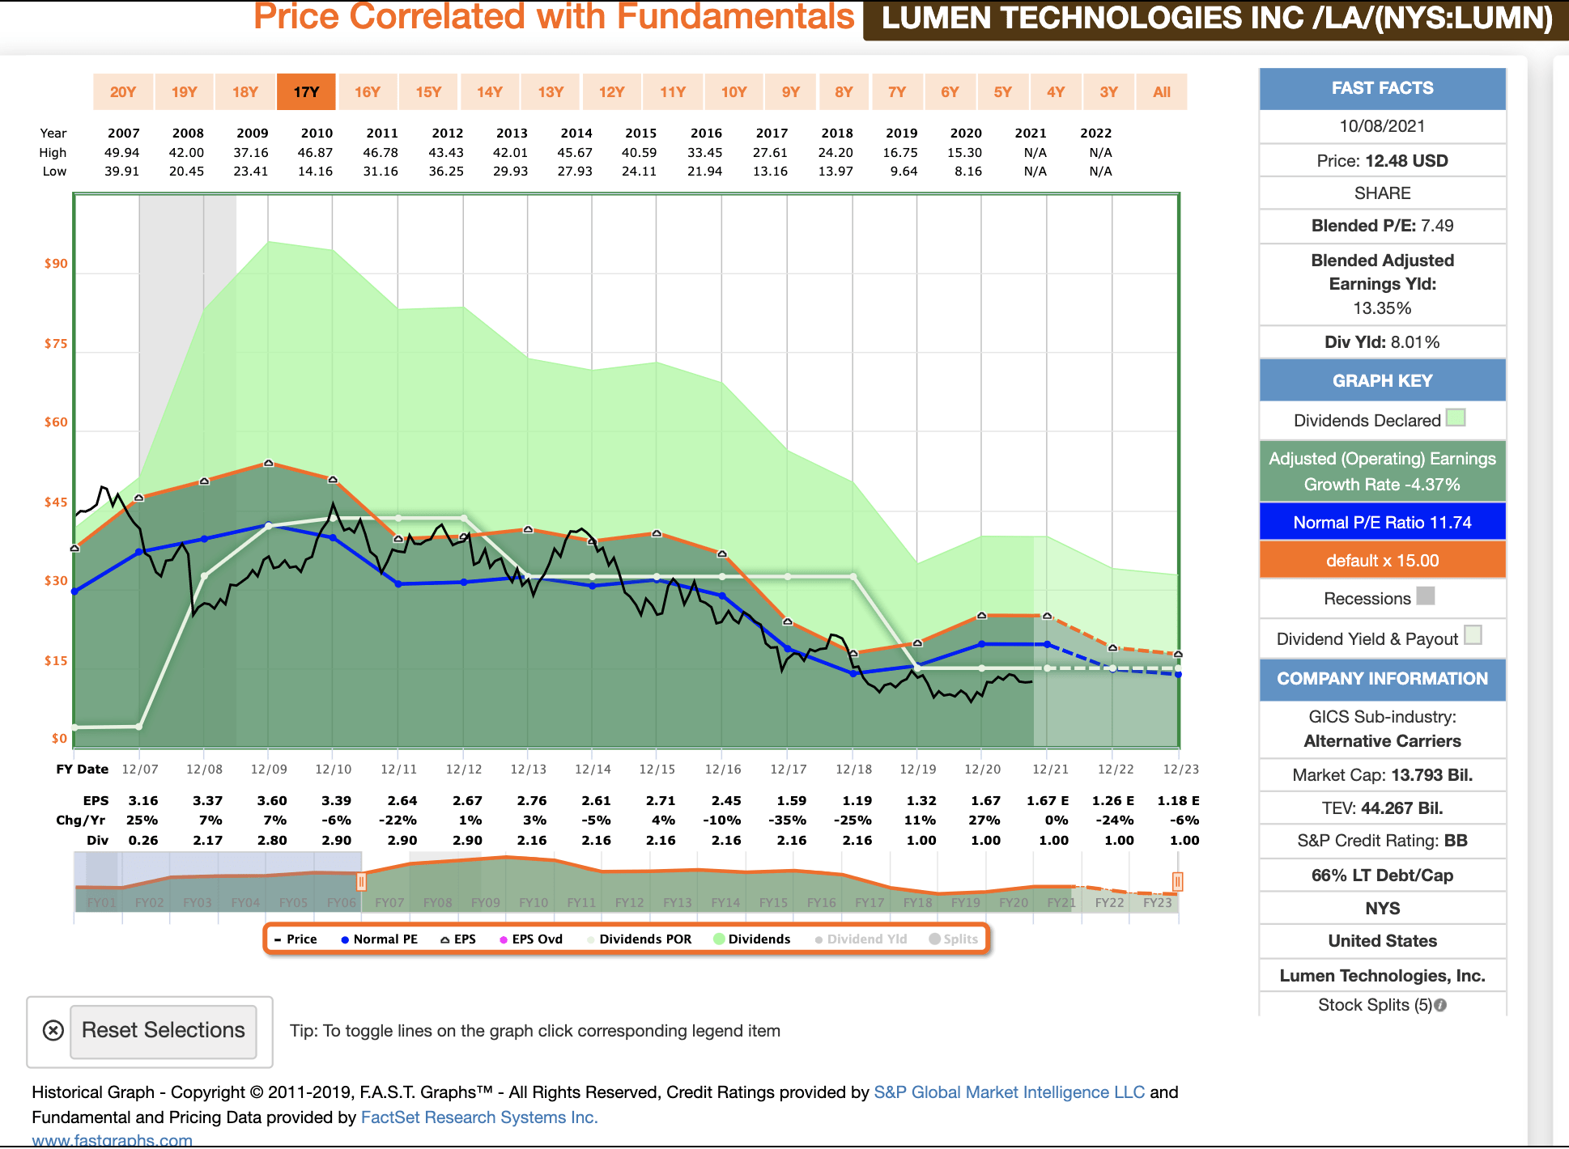1569x1149 pixels.
Task: Enable Dividend Yld legend item
Action: [x=861, y=939]
